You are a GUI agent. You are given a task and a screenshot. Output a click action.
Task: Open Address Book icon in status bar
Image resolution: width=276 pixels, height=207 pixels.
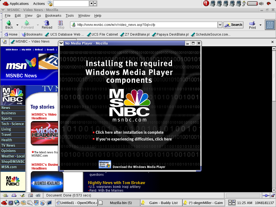point(30,195)
